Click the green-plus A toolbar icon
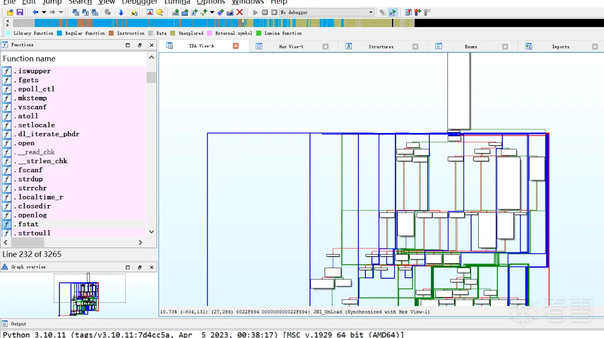 coord(194,12)
